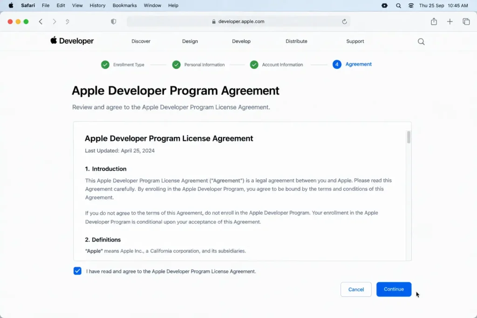This screenshot has height=318, width=477.
Task: Click the Agreement step label
Action: [x=358, y=64]
